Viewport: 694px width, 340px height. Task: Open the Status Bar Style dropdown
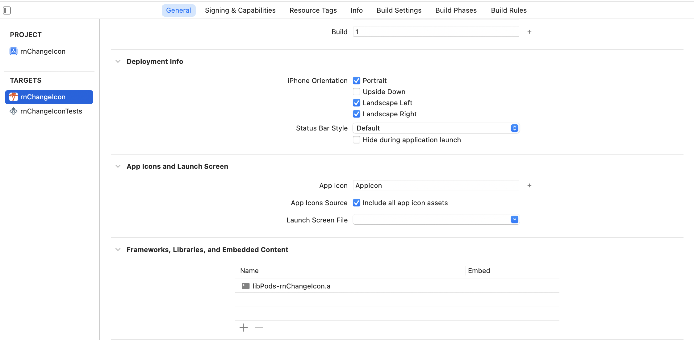click(x=436, y=128)
